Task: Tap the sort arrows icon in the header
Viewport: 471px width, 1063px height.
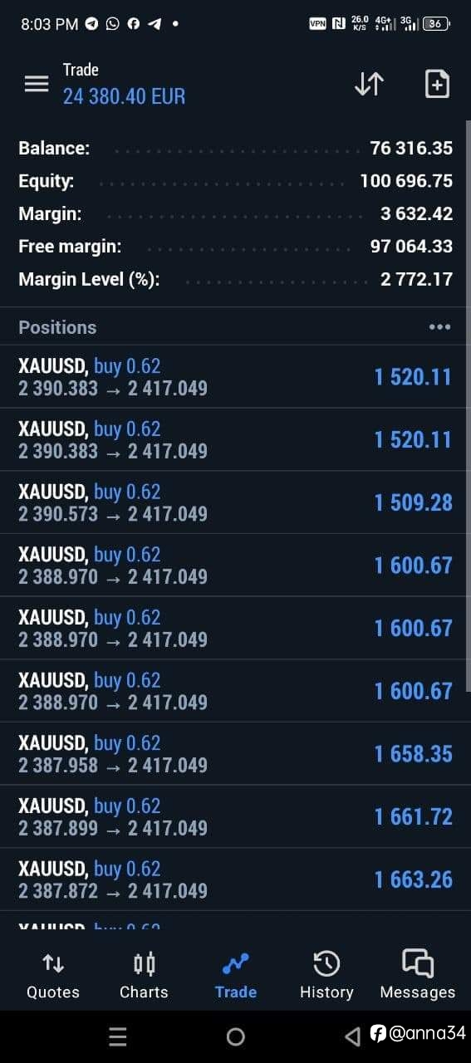Action: (x=369, y=84)
